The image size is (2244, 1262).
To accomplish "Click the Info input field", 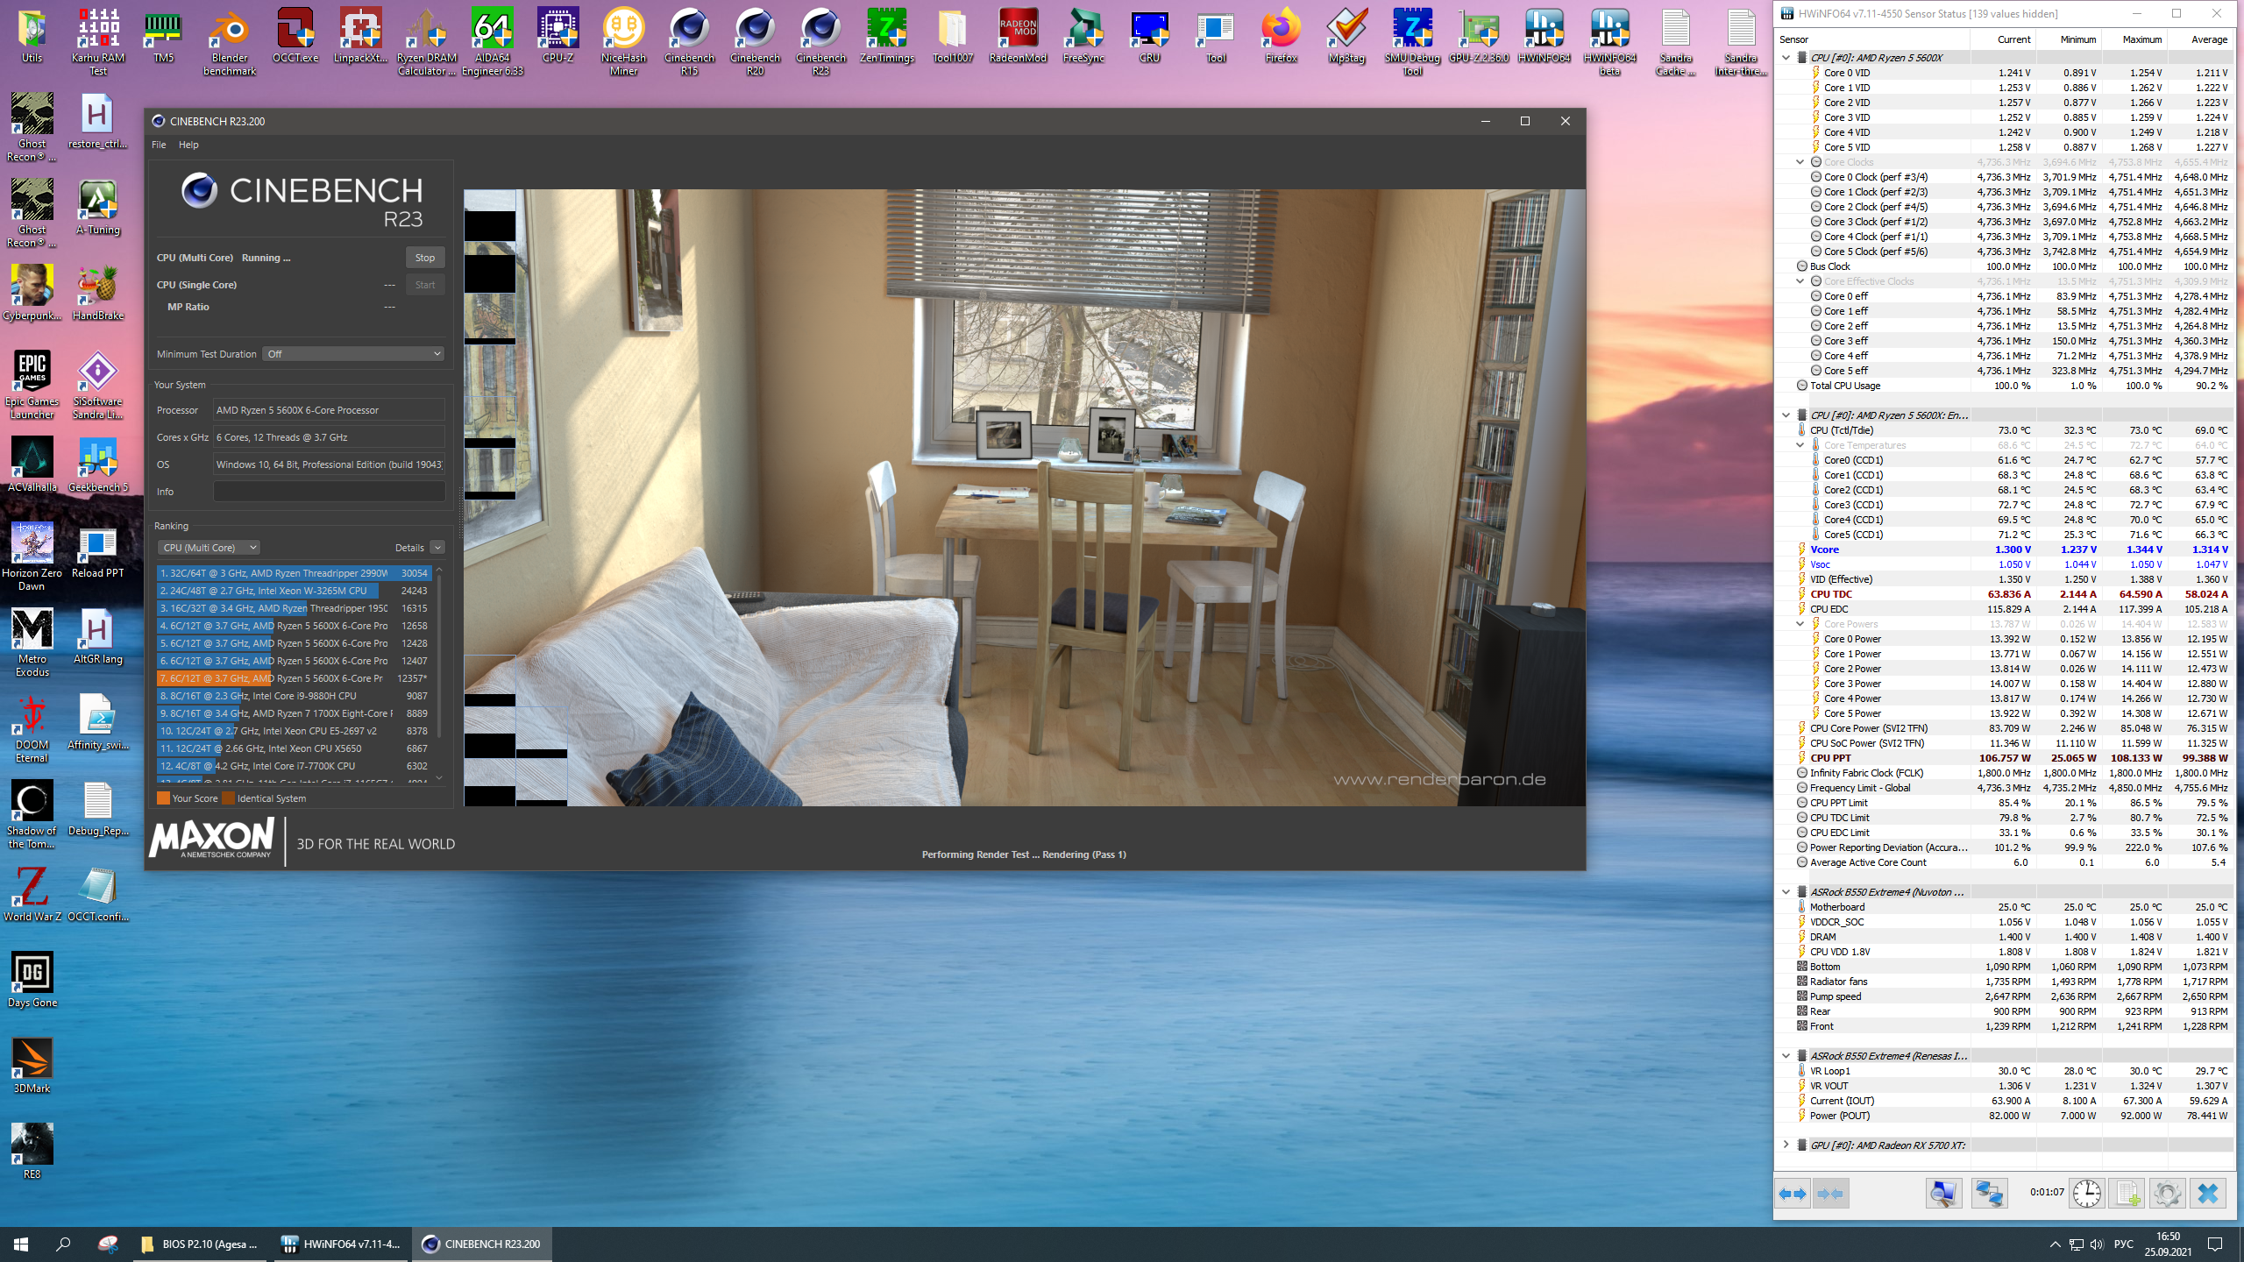I will pyautogui.click(x=329, y=492).
